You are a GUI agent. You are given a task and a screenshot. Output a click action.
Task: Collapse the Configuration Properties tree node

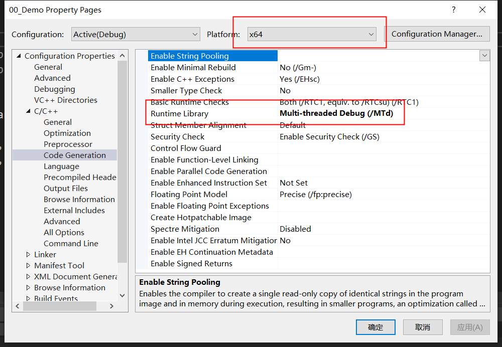point(19,56)
